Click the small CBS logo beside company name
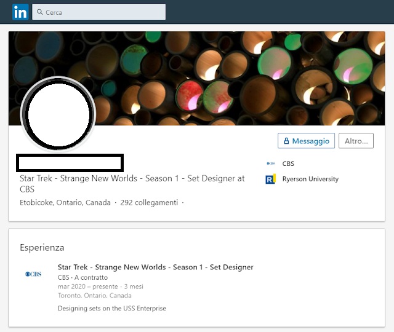The image size is (394, 332). pyautogui.click(x=271, y=164)
